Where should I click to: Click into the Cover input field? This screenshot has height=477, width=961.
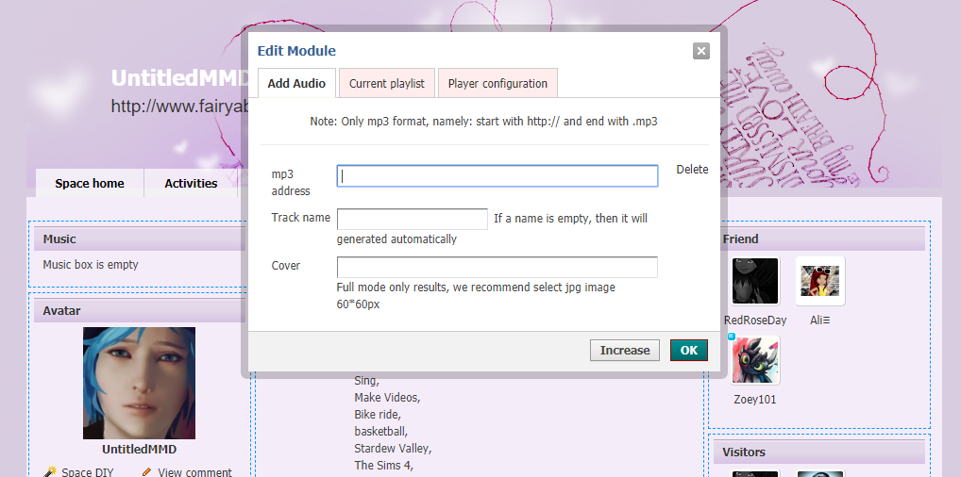(x=497, y=267)
